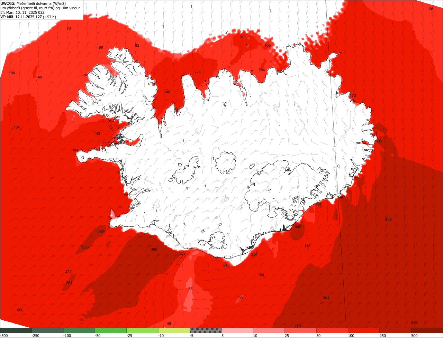
Task: Select the map value 369 off the southwest coast
Action: [x=154, y=249]
